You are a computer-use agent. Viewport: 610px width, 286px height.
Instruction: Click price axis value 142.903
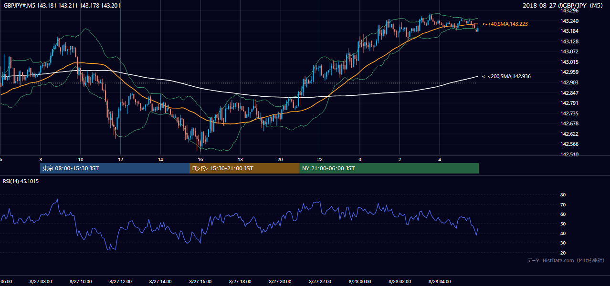click(569, 82)
